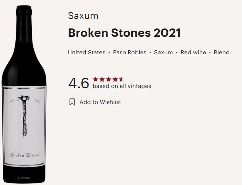Click the bookmark icon beside Add to Wishlist
The width and height of the screenshot is (242, 185).
pos(72,102)
